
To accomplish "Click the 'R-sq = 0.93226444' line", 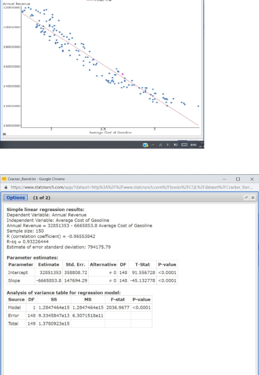I will click(x=27, y=242).
